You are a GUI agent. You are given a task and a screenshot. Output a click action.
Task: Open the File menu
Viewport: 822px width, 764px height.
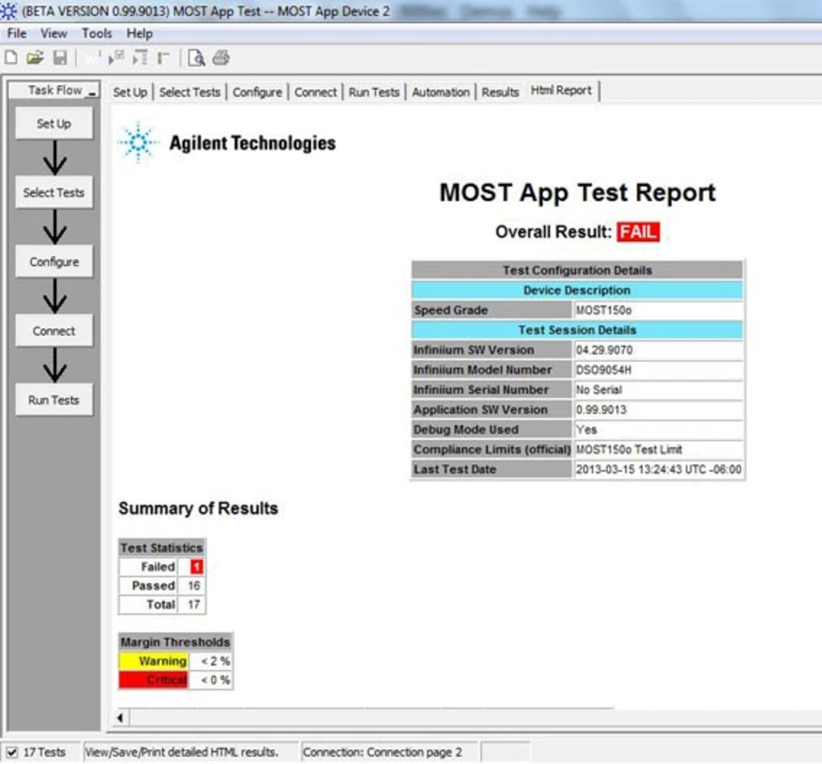tap(17, 33)
